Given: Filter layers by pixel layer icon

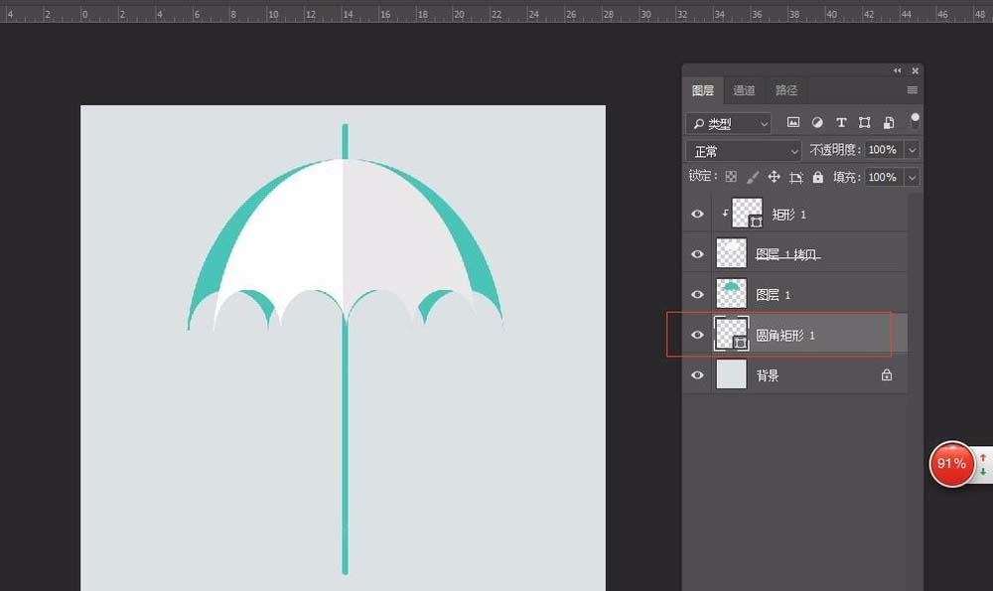Looking at the screenshot, I should click(x=793, y=123).
